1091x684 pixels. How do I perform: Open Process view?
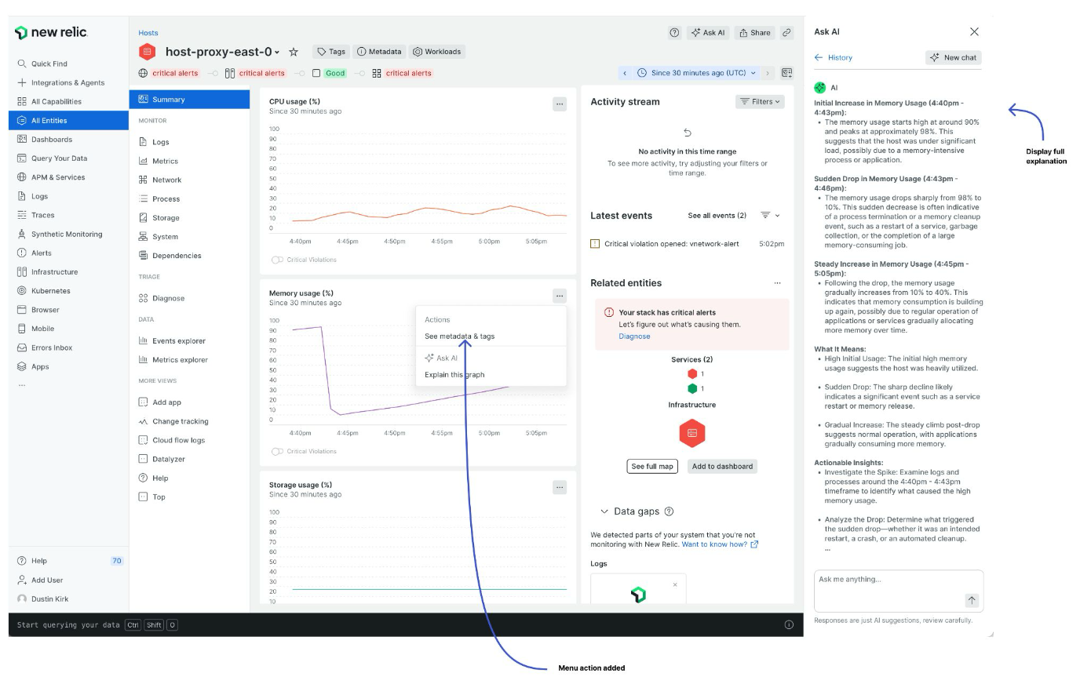click(x=159, y=198)
